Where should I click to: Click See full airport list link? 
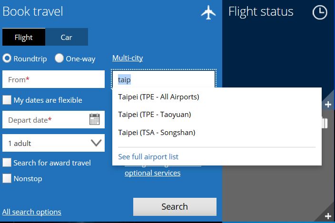[x=148, y=156]
